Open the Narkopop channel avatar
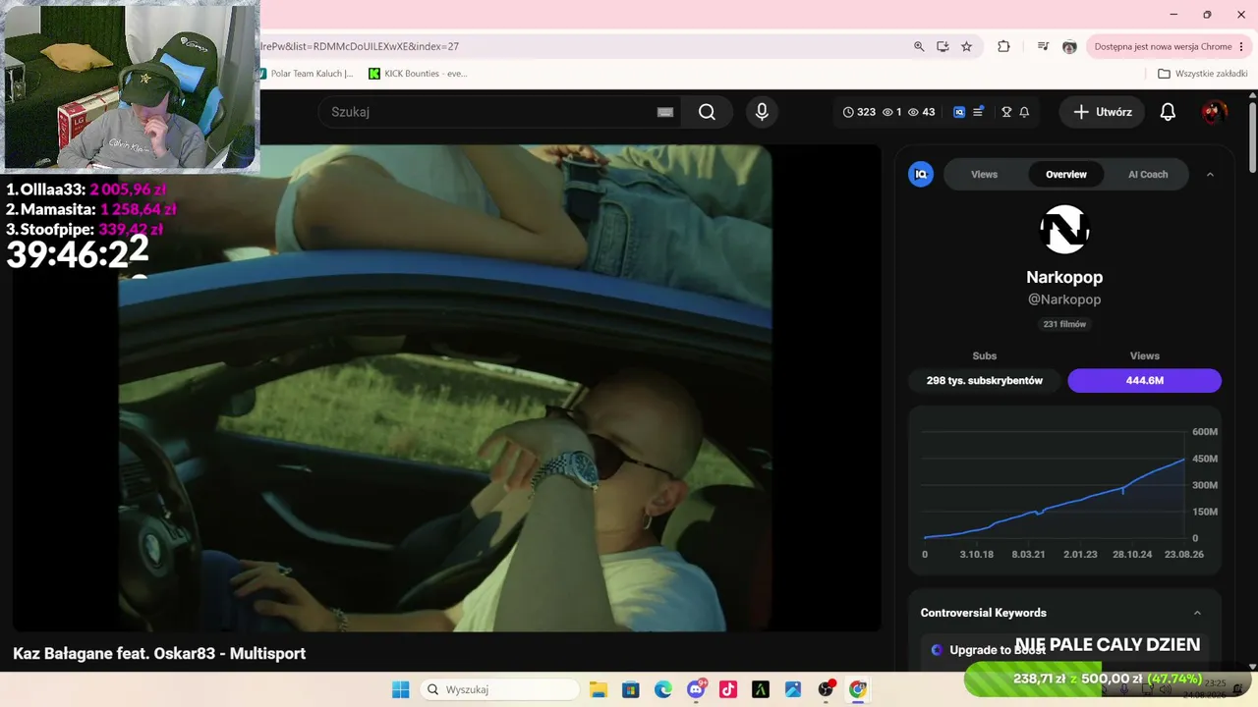Viewport: 1258px width, 707px height. (x=1064, y=230)
